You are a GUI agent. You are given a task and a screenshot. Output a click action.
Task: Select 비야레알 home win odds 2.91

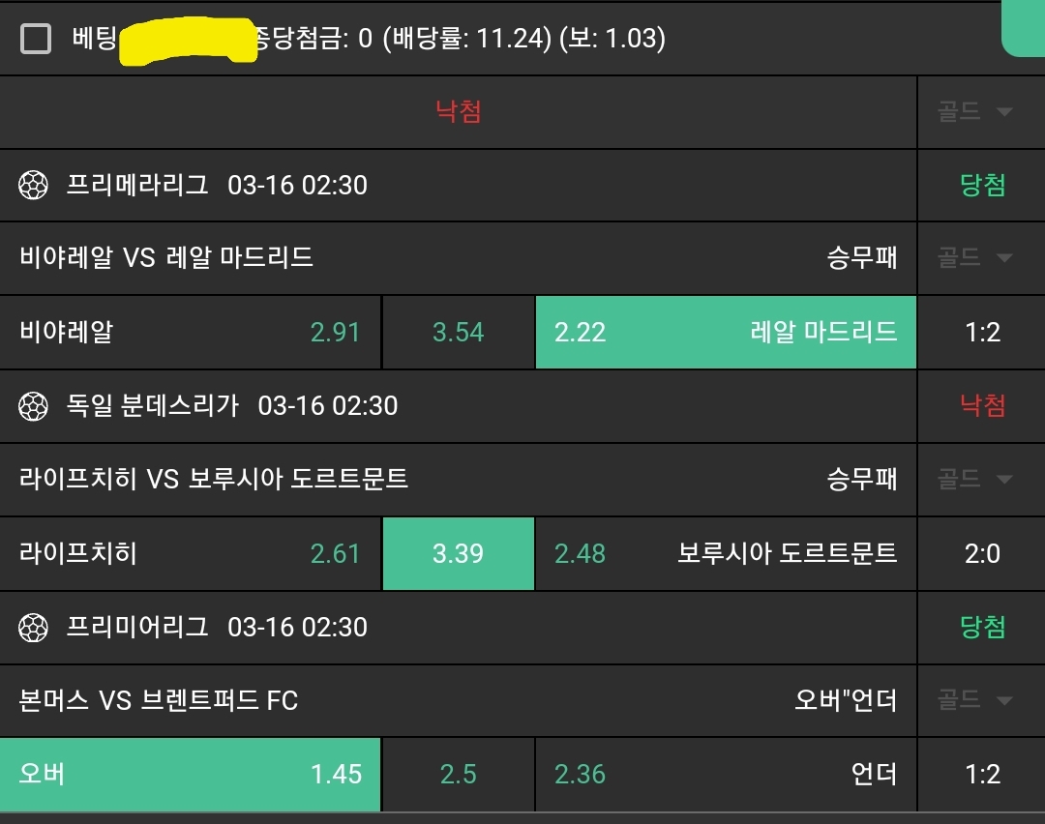pyautogui.click(x=190, y=333)
